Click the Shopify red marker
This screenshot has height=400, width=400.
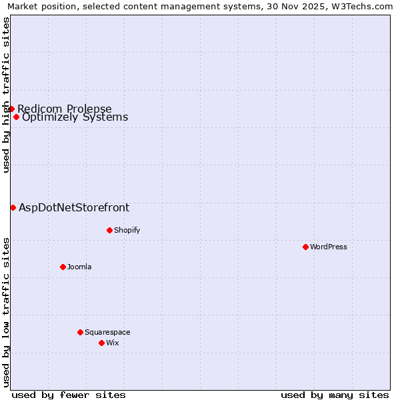click(x=109, y=230)
